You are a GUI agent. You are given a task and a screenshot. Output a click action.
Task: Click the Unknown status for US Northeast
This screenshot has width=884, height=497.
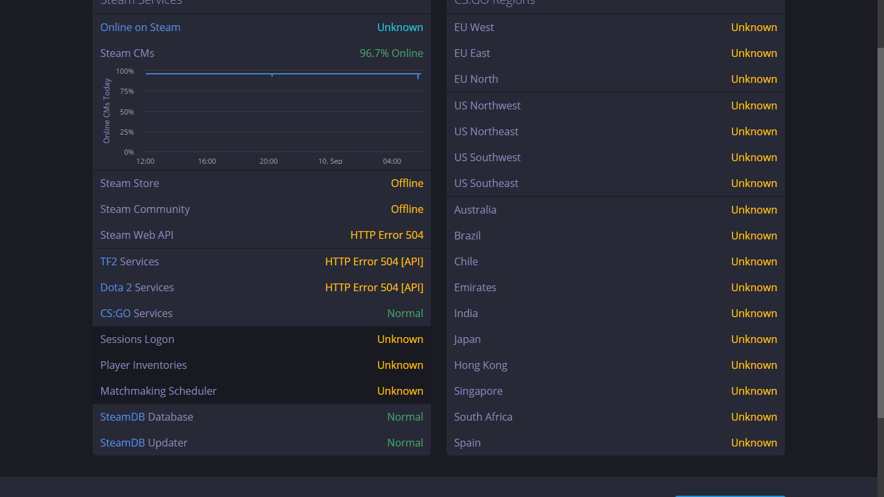tap(754, 131)
